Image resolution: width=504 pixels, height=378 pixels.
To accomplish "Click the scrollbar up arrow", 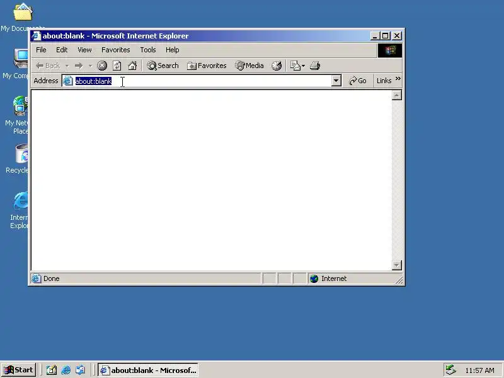I will [x=397, y=95].
